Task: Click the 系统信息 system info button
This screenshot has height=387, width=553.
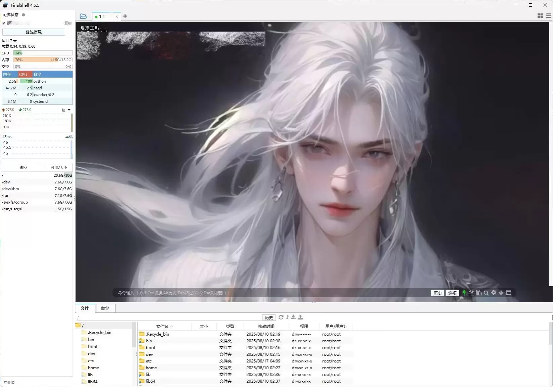Action: 34,32
